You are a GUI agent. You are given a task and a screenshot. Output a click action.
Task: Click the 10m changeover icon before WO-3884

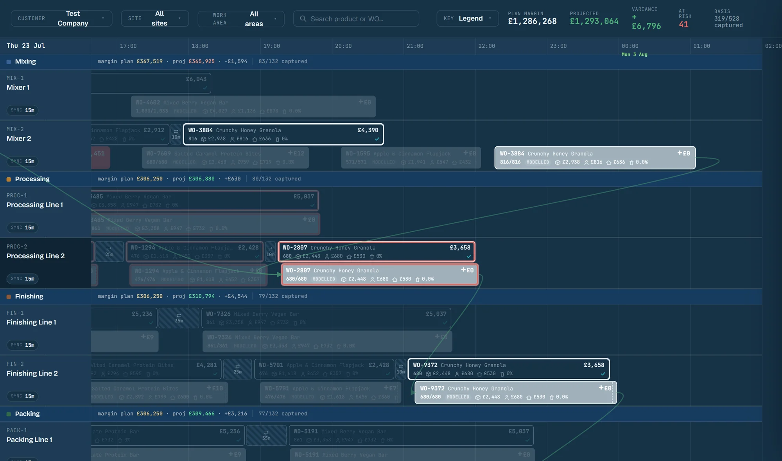(176, 134)
